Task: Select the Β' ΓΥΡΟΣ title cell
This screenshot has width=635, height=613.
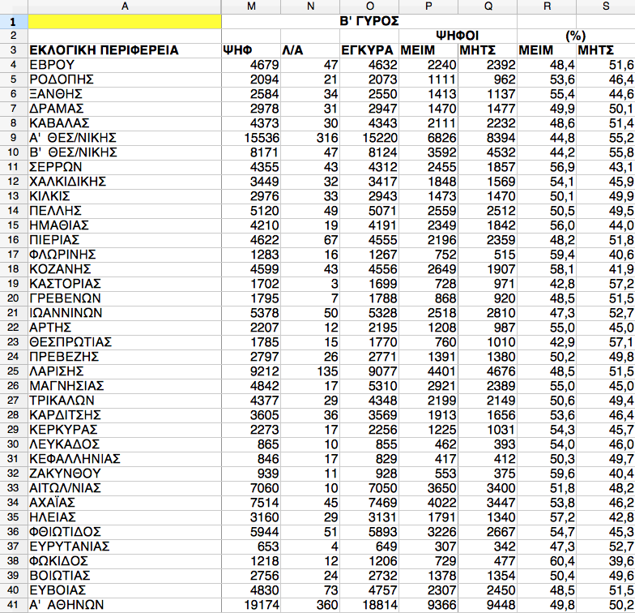Action: click(x=369, y=21)
